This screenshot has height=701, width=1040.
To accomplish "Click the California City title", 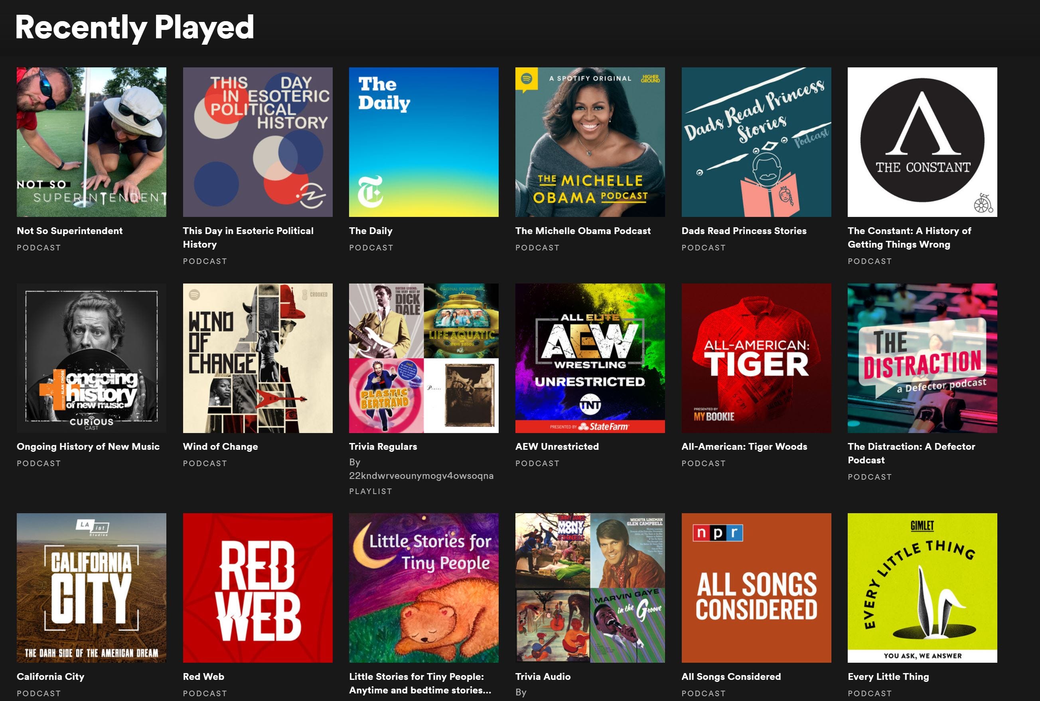I will (51, 676).
